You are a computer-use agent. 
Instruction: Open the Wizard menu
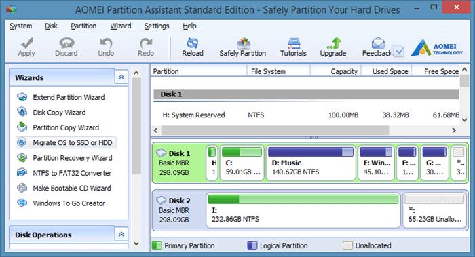[x=121, y=26]
